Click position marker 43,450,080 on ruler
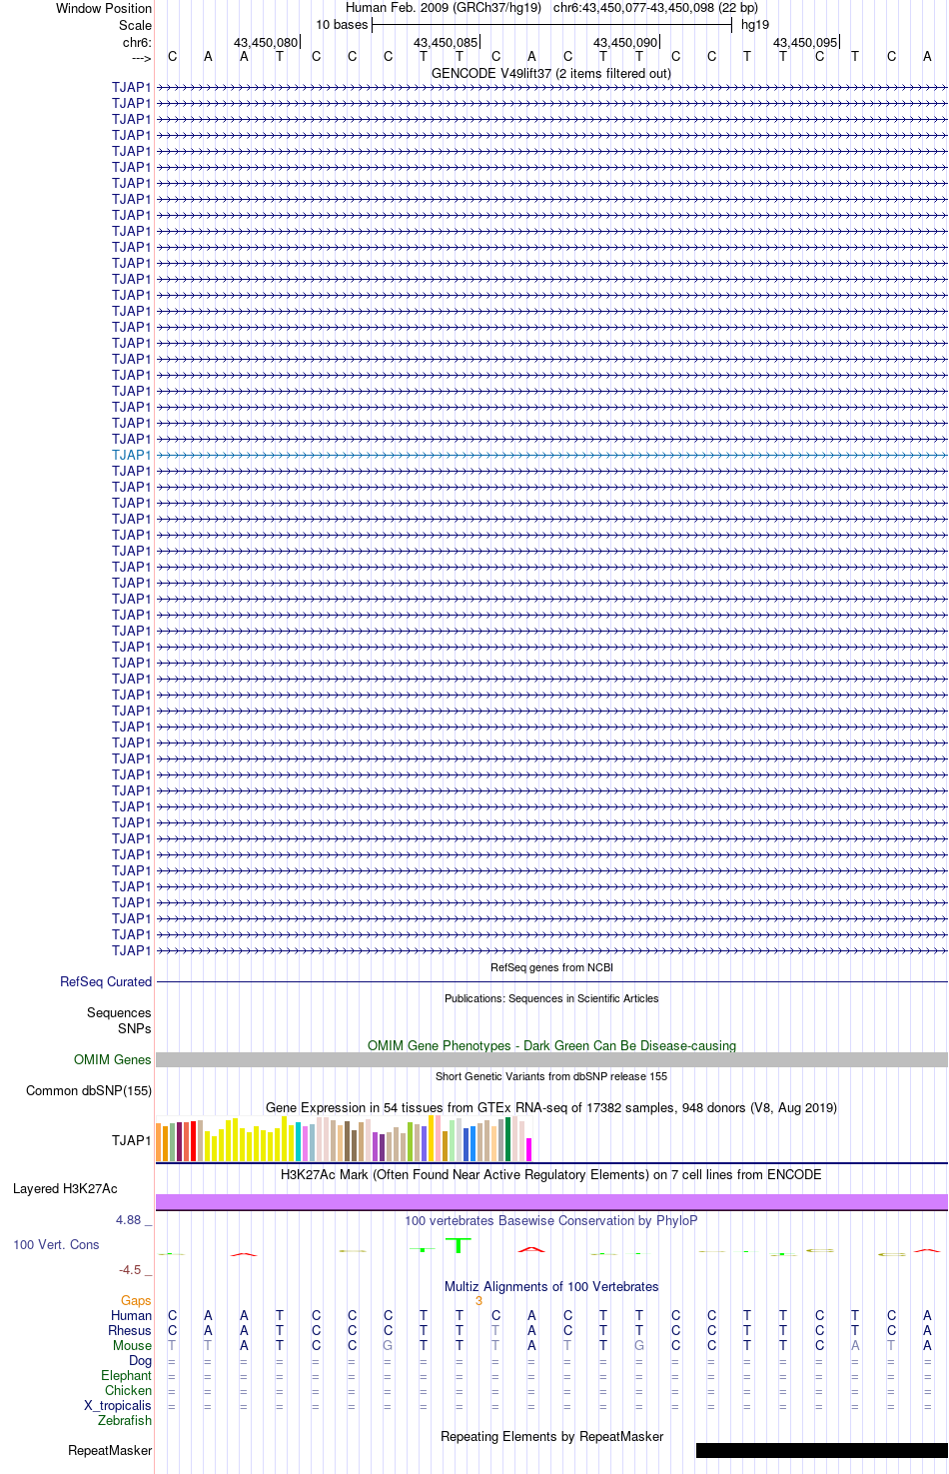949x1474 pixels. coord(266,42)
